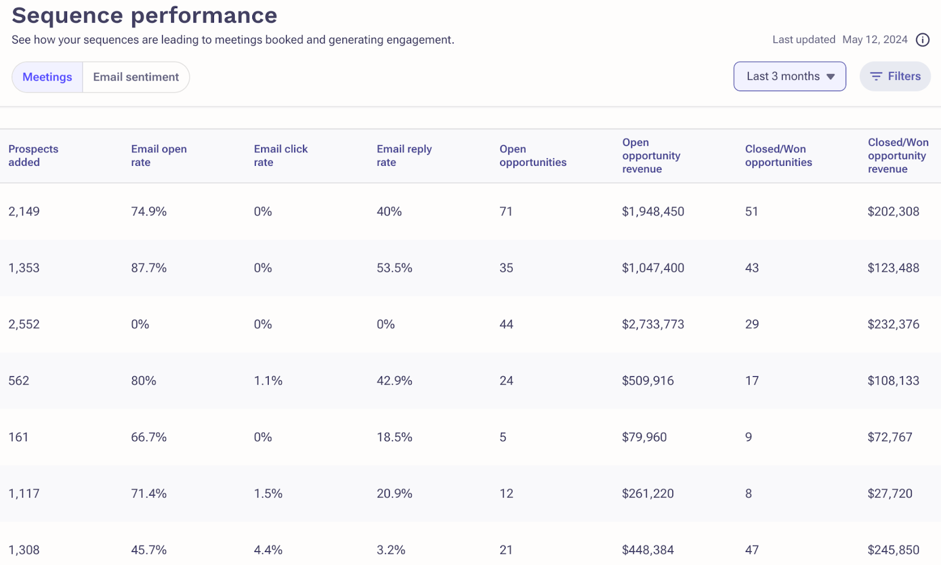Open the Last 3 months dropdown
The height and width of the screenshot is (565, 941).
tap(789, 76)
